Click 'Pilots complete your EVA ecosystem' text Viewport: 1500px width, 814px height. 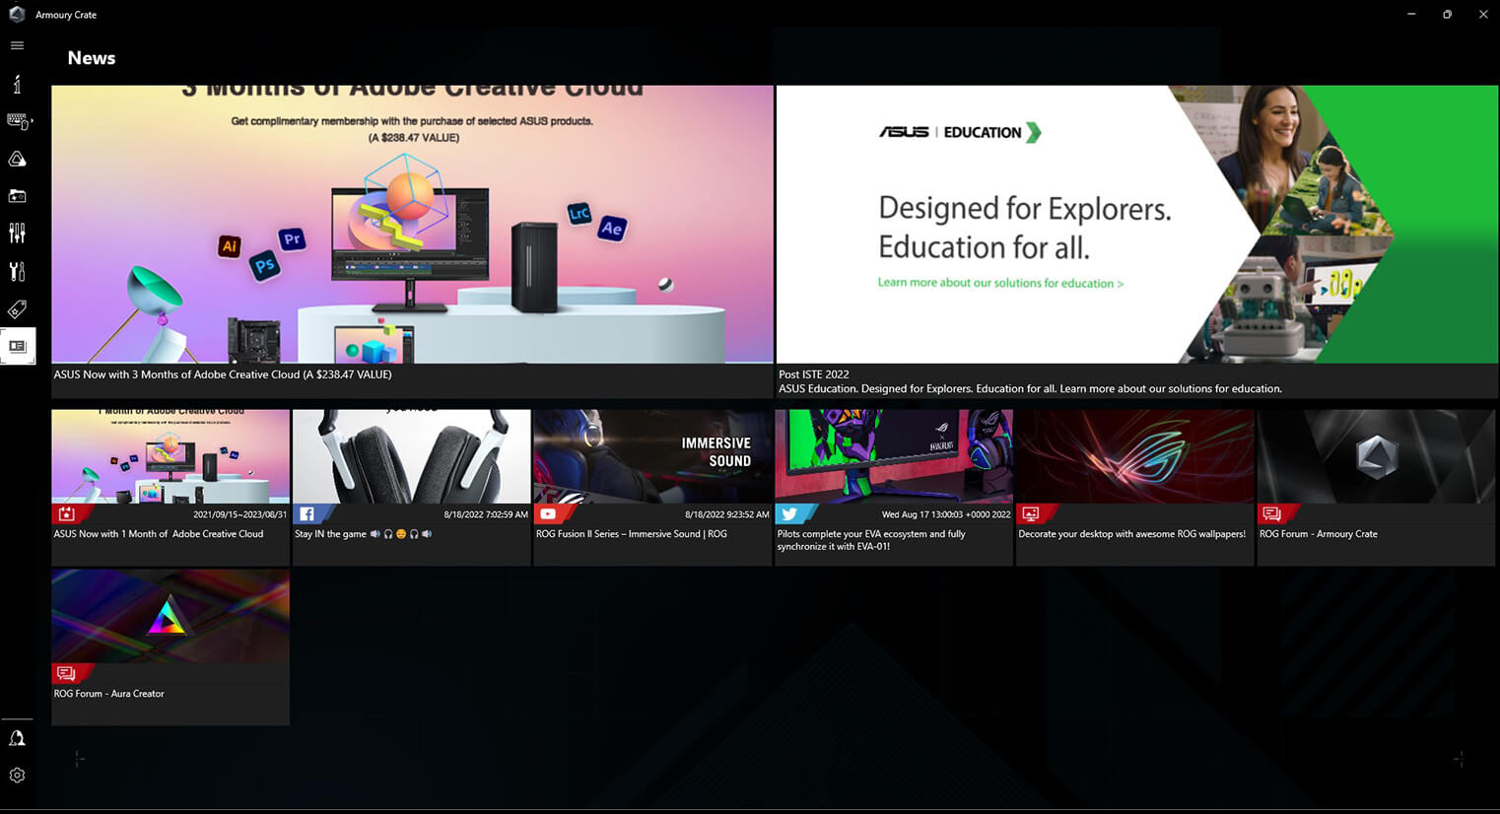tap(871, 540)
